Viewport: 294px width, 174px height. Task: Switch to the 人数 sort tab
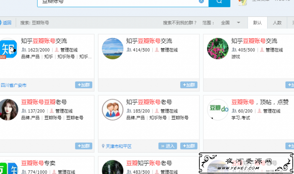(x=277, y=23)
